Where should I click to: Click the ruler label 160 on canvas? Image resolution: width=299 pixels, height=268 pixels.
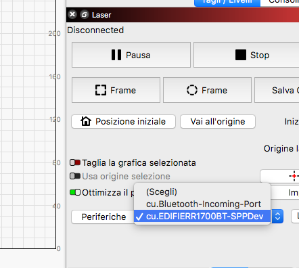coord(55,77)
